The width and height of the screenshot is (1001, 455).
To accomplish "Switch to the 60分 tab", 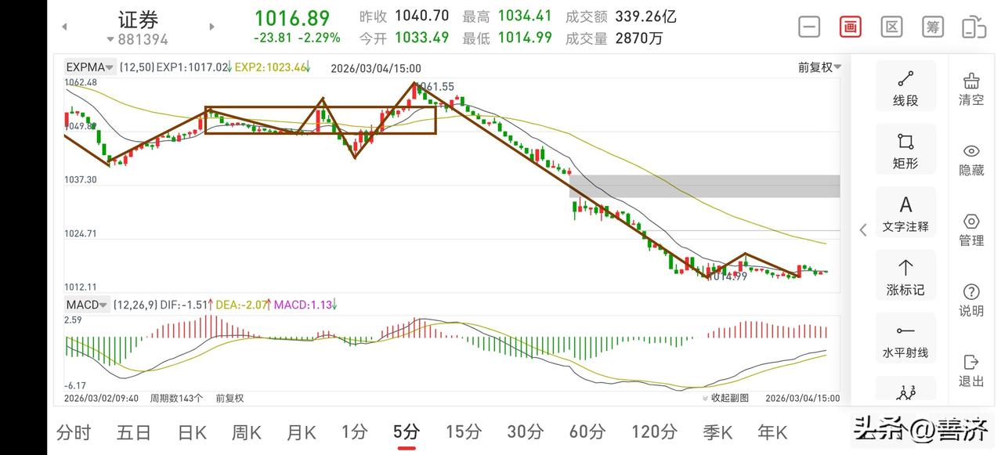I will point(588,432).
